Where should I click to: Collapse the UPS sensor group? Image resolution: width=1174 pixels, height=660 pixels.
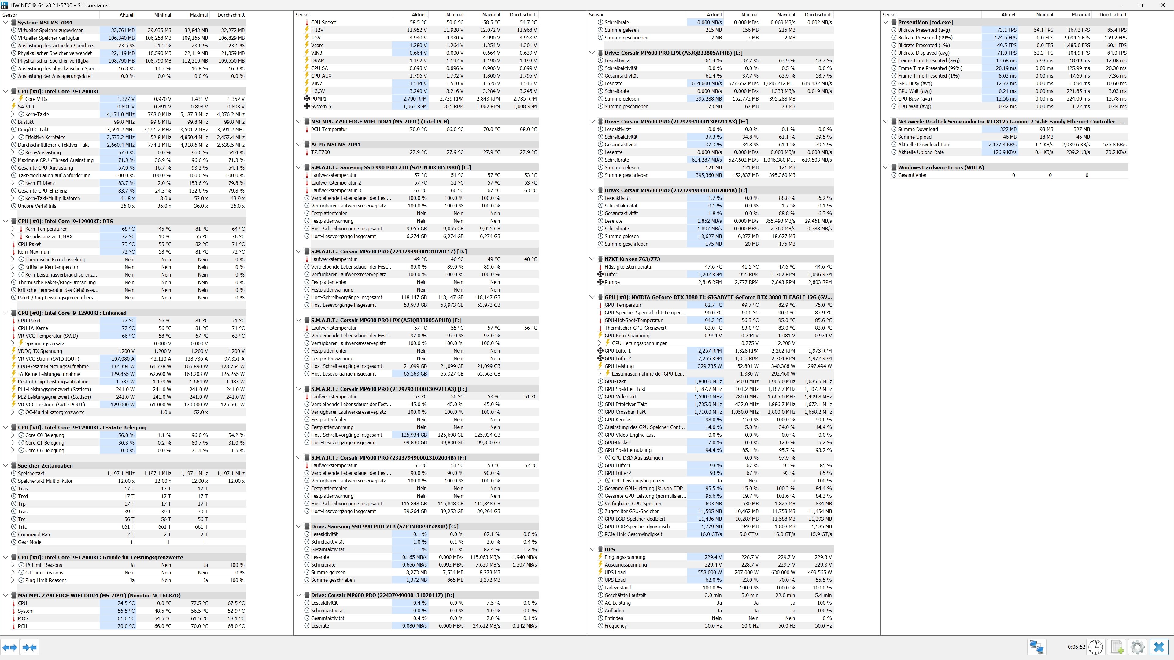[x=592, y=549]
